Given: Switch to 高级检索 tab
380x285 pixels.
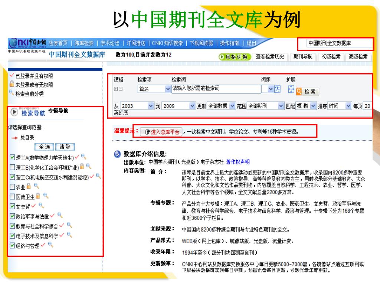Looking at the screenshot, I should (358, 57).
